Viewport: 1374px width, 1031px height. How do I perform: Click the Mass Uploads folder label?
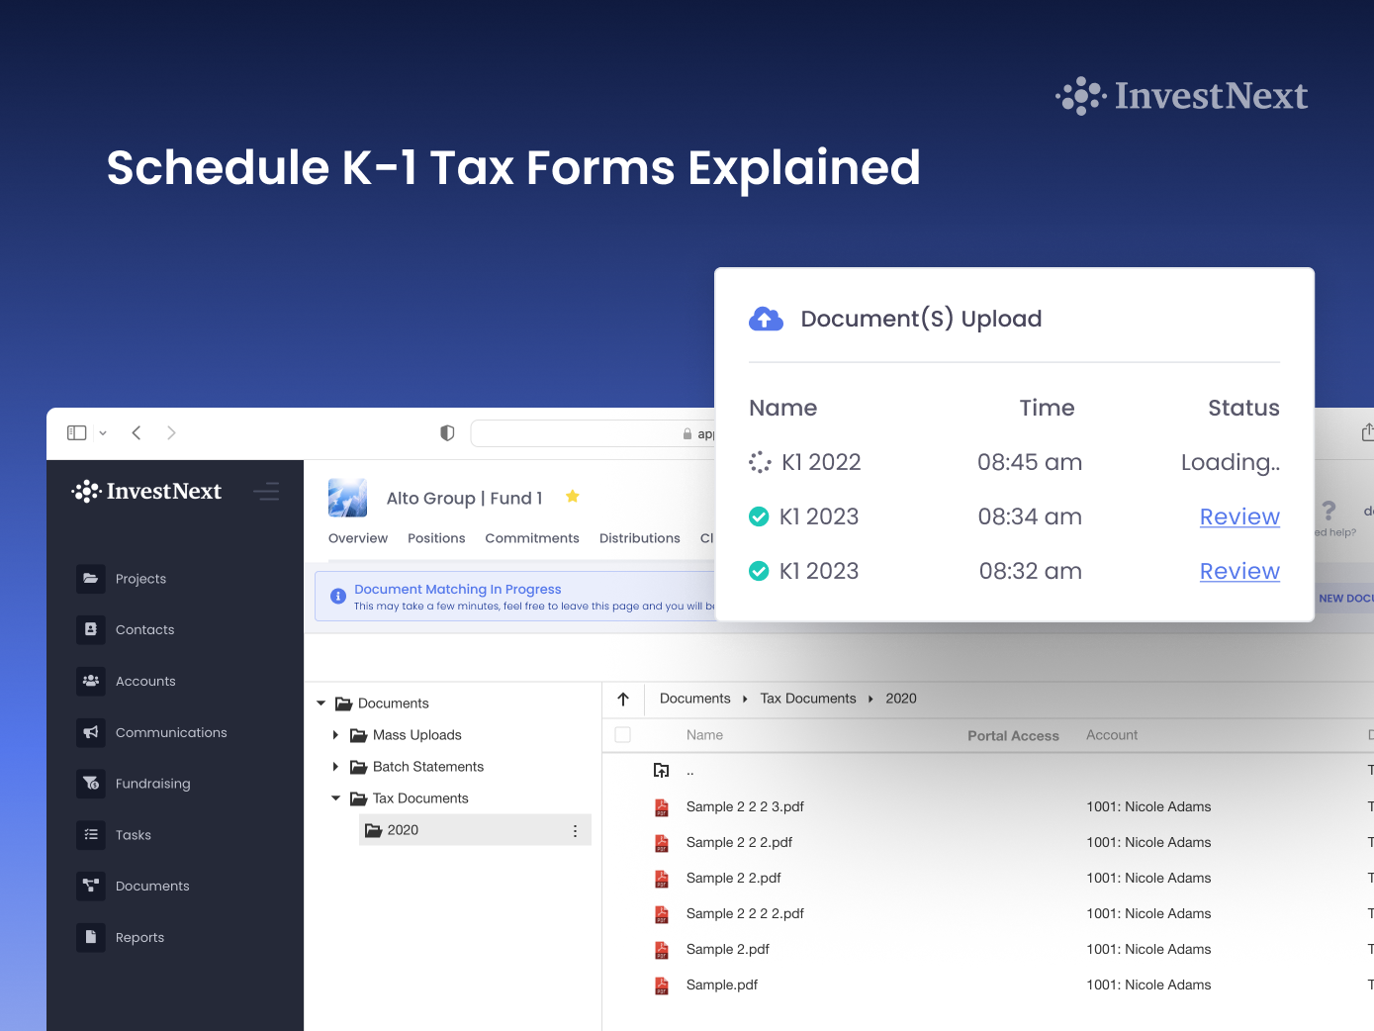coord(417,735)
